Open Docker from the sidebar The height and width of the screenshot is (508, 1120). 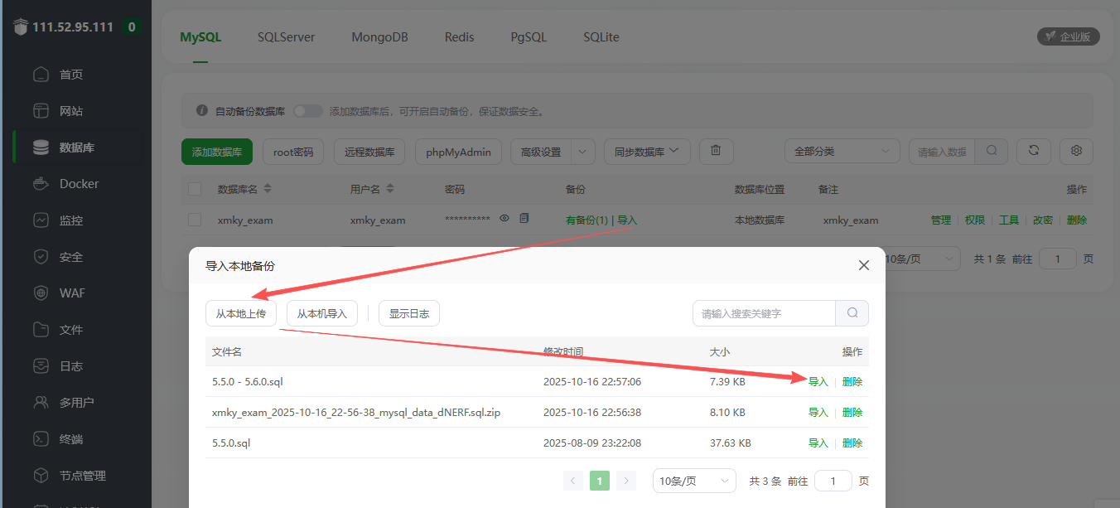tap(79, 184)
